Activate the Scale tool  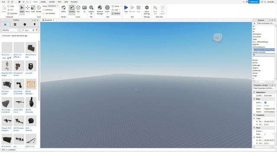pyautogui.click(x=33, y=9)
